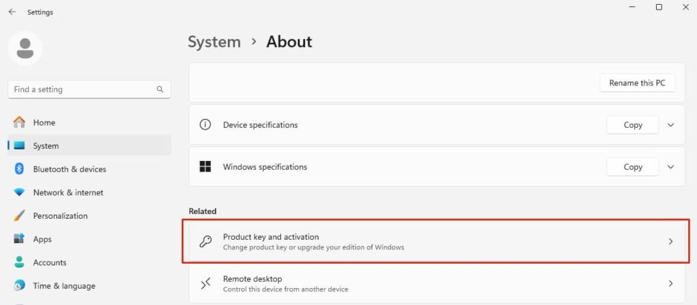The width and height of the screenshot is (697, 305).
Task: Click the Device specifications info icon
Action: tap(205, 125)
